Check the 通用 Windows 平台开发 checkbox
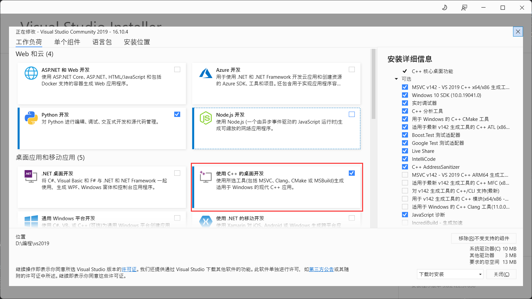This screenshot has height=299, width=532. pyautogui.click(x=177, y=218)
